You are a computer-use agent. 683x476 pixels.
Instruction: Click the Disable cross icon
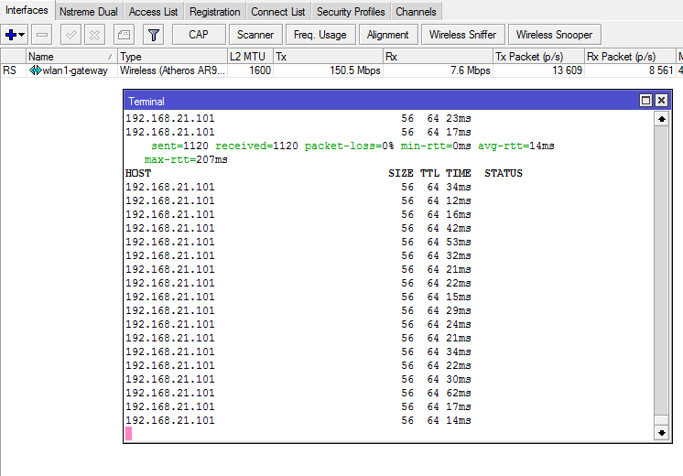point(94,35)
